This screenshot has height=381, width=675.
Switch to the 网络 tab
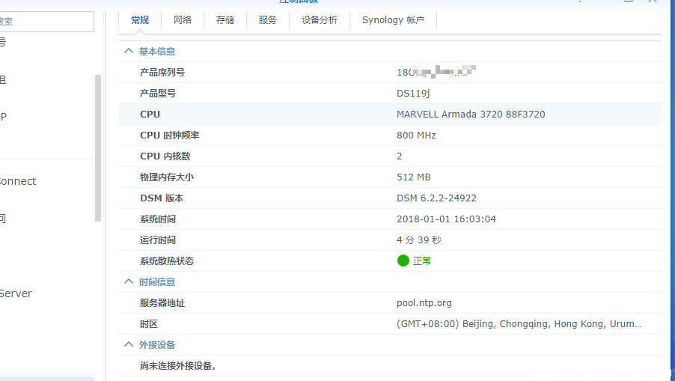(183, 20)
